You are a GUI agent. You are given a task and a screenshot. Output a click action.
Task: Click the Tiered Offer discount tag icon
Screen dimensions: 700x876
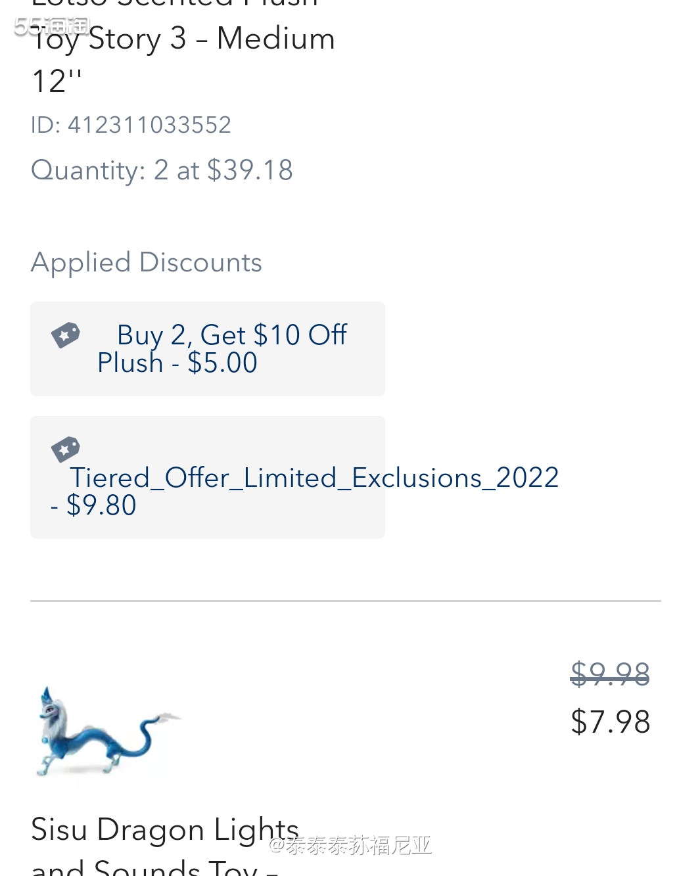(x=66, y=450)
